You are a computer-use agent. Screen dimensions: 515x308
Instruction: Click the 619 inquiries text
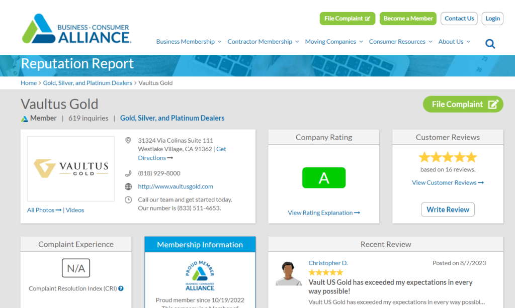89,118
